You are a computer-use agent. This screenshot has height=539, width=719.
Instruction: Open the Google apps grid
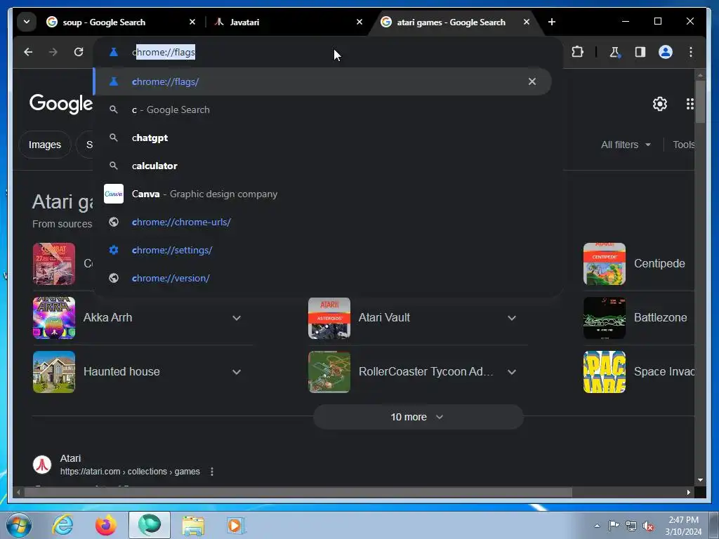[x=690, y=104]
